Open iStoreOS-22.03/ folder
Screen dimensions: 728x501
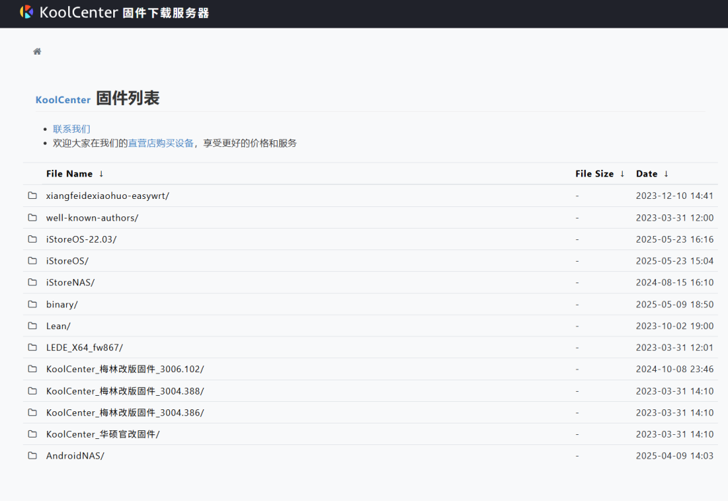pos(82,239)
